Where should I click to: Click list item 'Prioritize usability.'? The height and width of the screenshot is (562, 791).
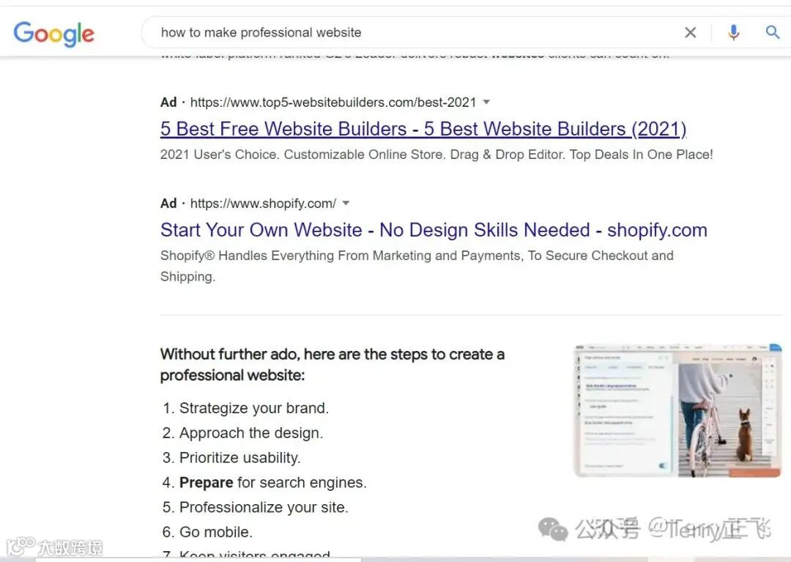tap(240, 457)
